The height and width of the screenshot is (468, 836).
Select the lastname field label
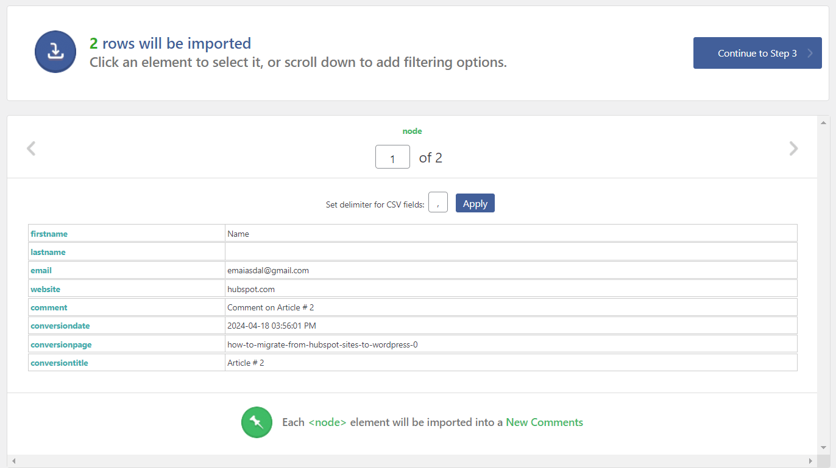(x=48, y=252)
